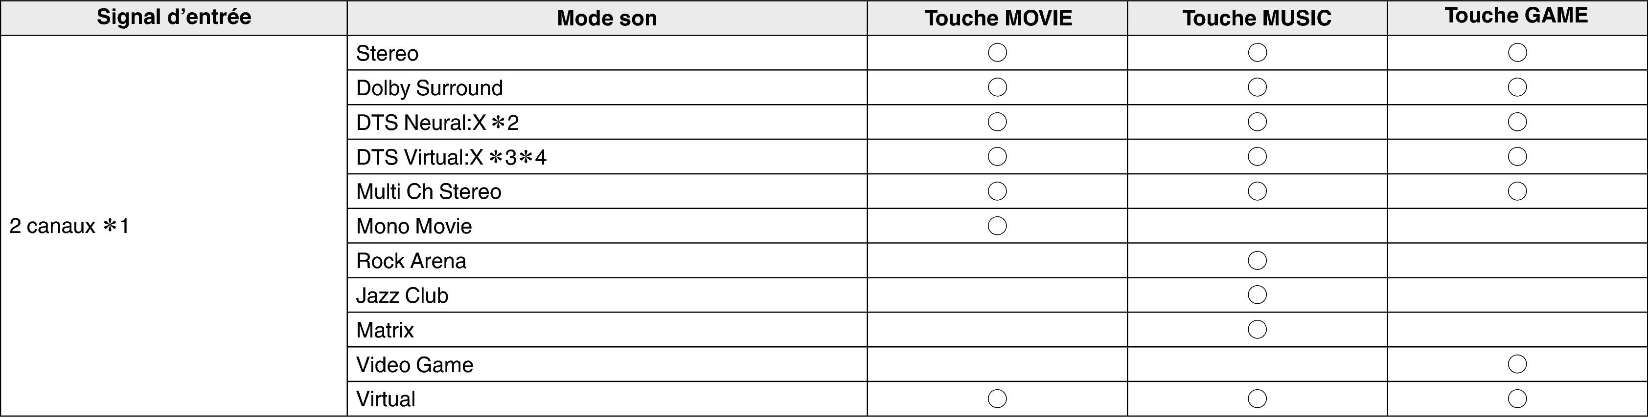The image size is (1648, 419).
Task: Click DTS Virtual:X circle under Touche MUSIC
Action: click(x=1257, y=156)
